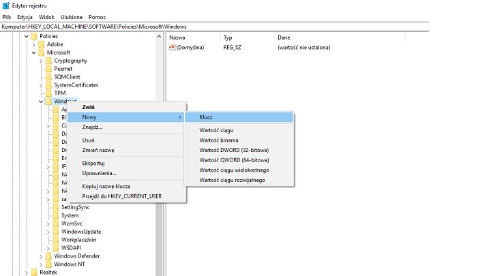Select Wartość ciągu wielokrotnego

(239, 170)
